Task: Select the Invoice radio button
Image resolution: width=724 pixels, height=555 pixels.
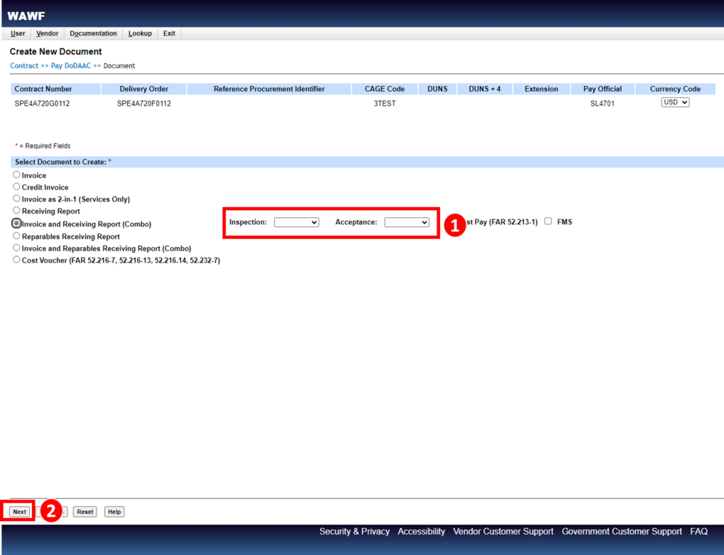Action: 16,175
